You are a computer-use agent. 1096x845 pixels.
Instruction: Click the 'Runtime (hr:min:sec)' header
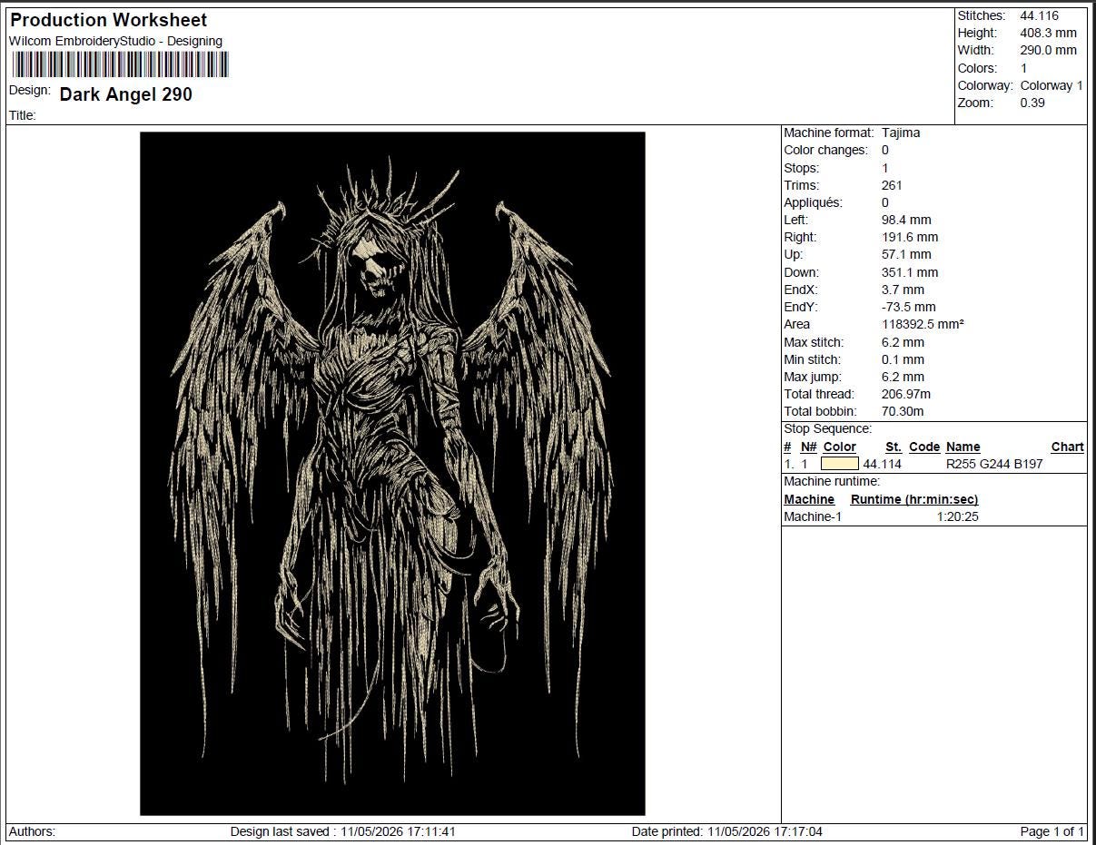[914, 499]
